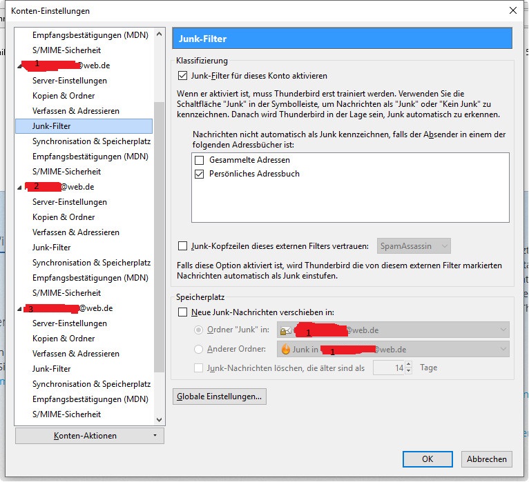The image size is (529, 482).
Task: Open Empfangsbestätigungen (MDN) of third account
Action: click(90, 399)
